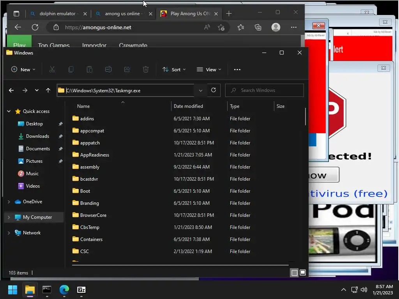
Task: Open Command Prompt from the taskbar
Action: pyautogui.click(x=47, y=290)
